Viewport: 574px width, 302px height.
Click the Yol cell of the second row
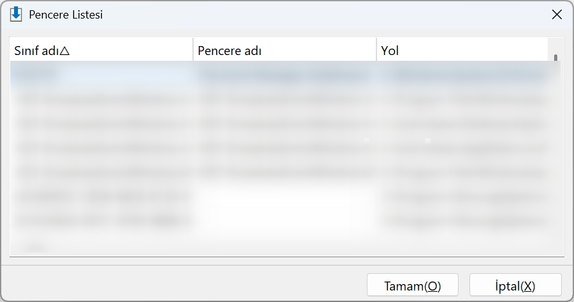coord(462,99)
